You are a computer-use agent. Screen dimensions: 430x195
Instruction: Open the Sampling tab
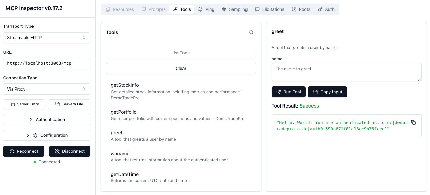[x=235, y=9]
